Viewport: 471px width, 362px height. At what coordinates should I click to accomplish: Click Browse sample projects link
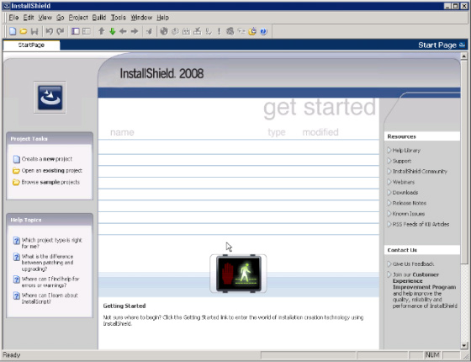point(50,182)
